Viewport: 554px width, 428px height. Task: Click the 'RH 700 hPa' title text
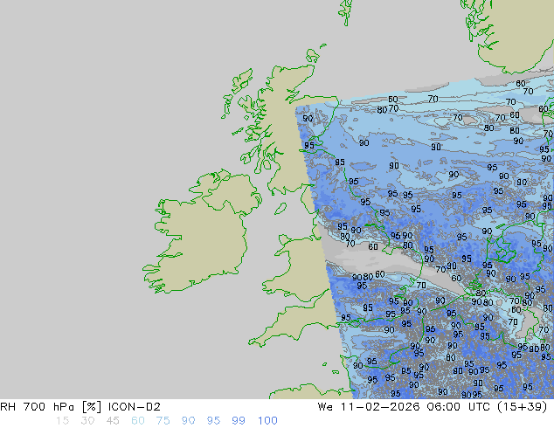(37, 407)
